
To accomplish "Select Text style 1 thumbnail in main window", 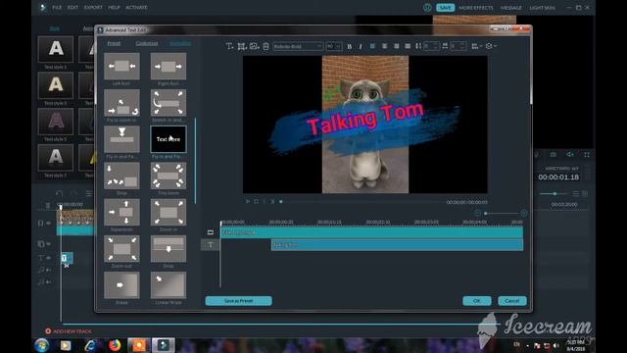I will point(56,49).
